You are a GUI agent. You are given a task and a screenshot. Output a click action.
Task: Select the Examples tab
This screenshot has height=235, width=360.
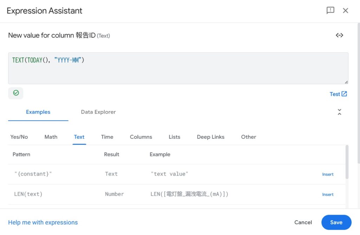(38, 112)
